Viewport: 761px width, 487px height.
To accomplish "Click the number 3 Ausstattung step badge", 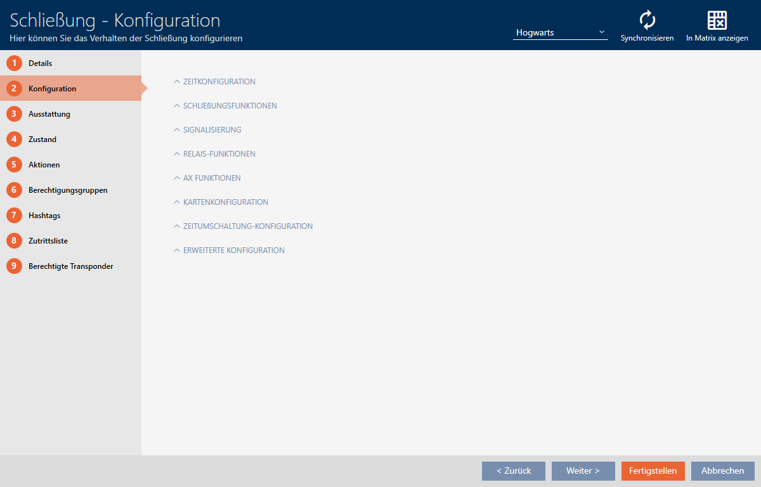I will [14, 114].
